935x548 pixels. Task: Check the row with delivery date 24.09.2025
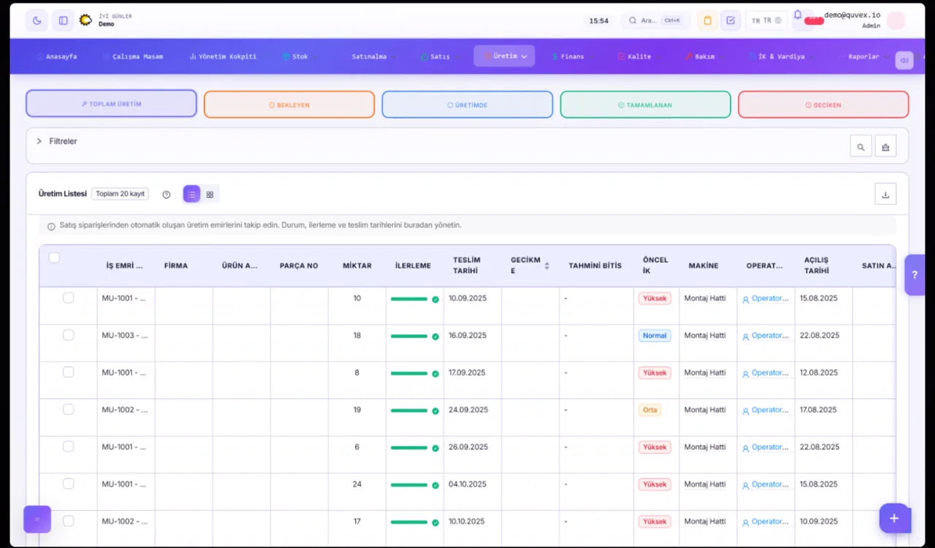(x=68, y=409)
